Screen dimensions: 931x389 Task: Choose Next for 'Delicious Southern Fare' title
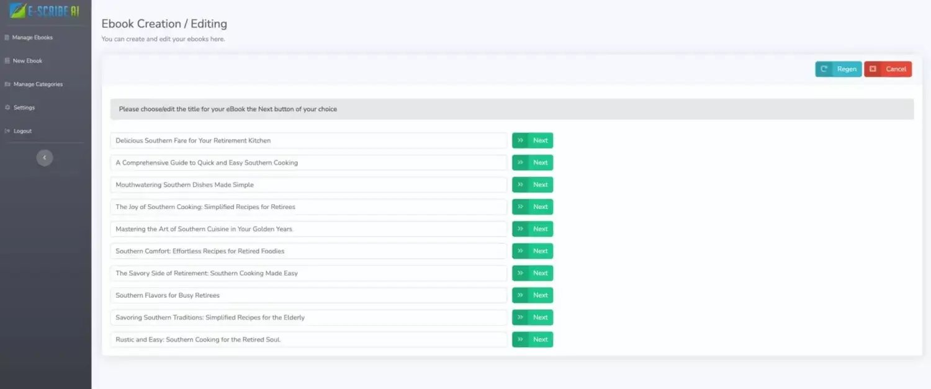coord(533,141)
